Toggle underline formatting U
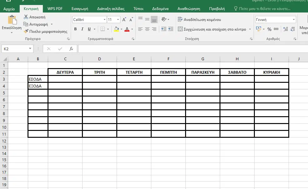Screen dimensions: 308x189 click(x=89, y=29)
